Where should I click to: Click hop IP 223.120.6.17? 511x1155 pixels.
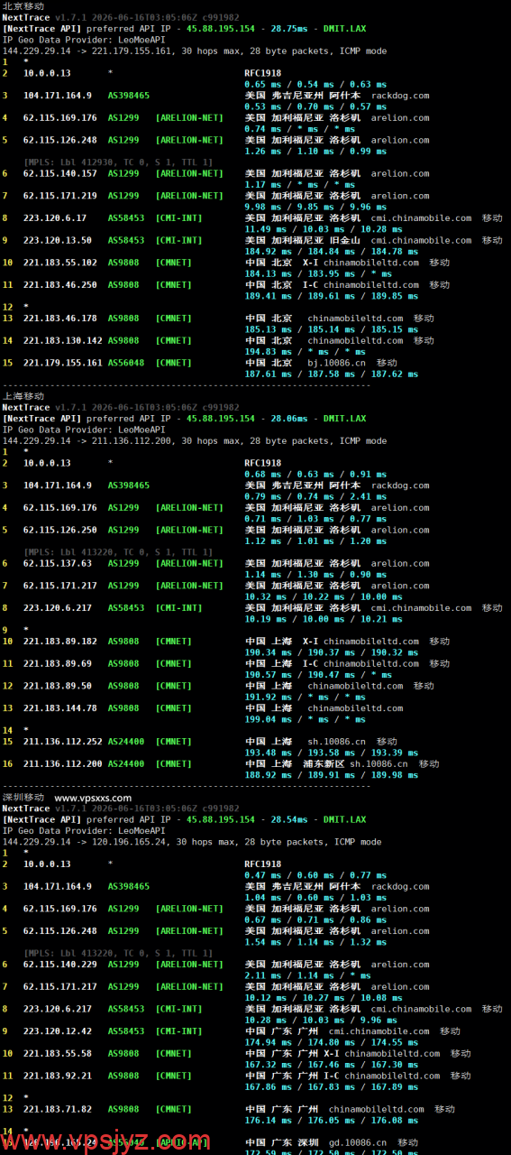(54, 217)
